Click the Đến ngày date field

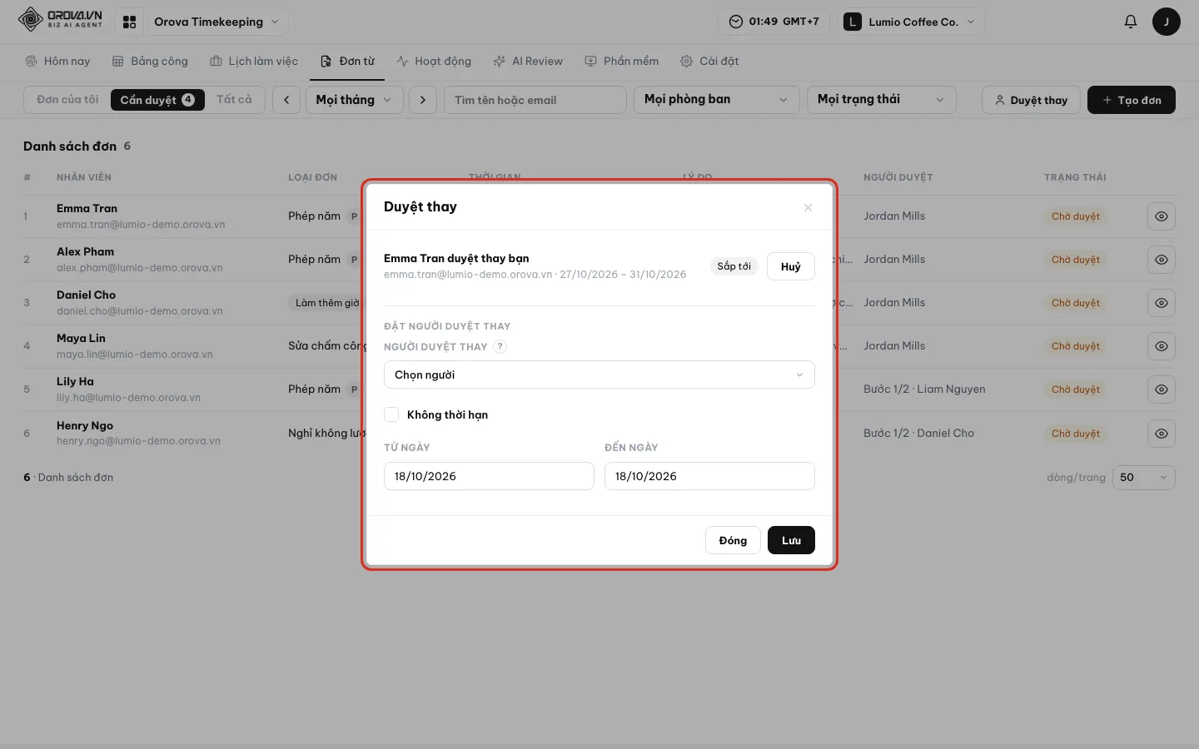point(709,476)
